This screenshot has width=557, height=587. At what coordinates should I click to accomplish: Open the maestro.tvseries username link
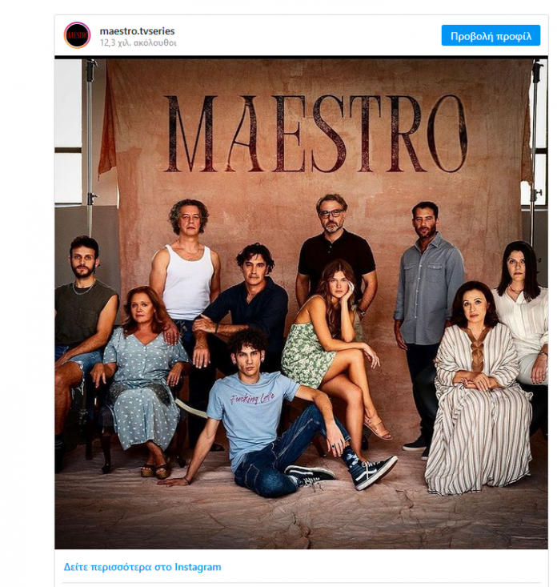[137, 30]
